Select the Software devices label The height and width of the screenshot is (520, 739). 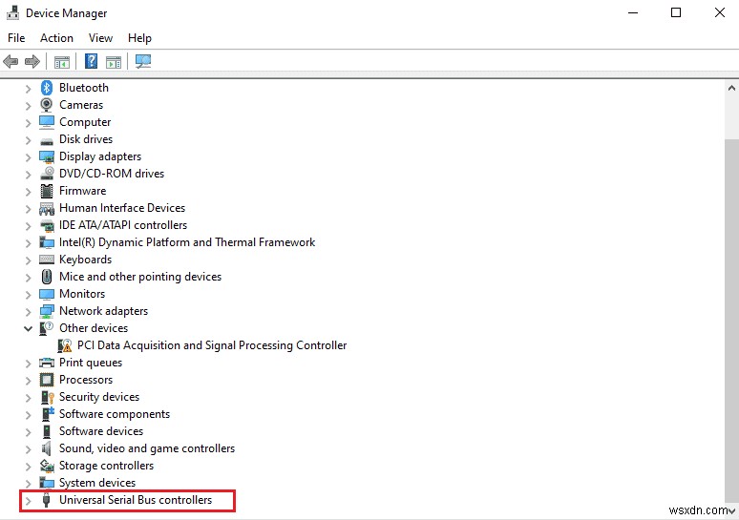(x=101, y=431)
